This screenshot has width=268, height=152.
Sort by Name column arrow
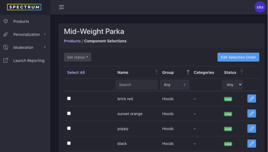click(x=157, y=72)
